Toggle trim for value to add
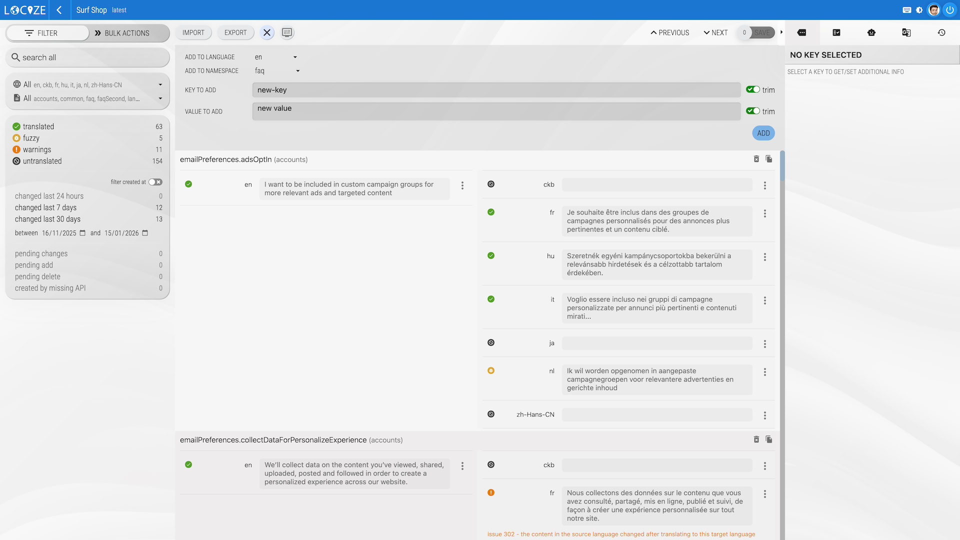 [753, 111]
